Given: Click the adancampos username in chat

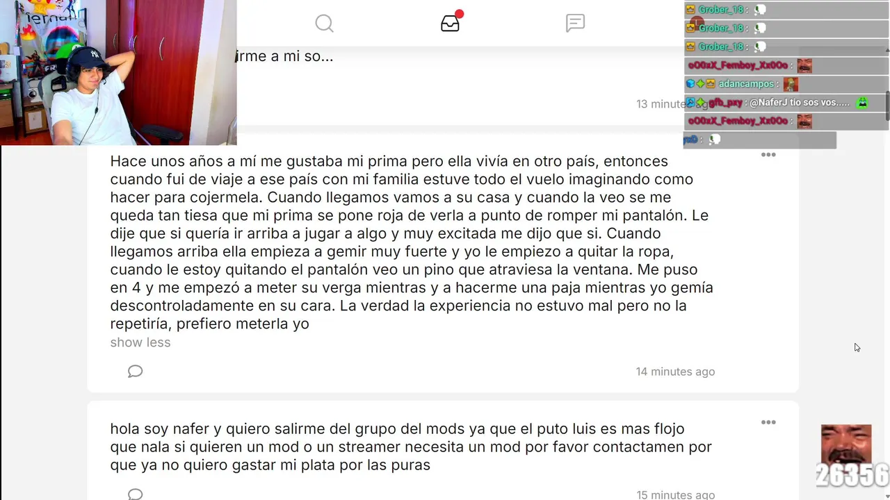Looking at the screenshot, I should pyautogui.click(x=745, y=84).
